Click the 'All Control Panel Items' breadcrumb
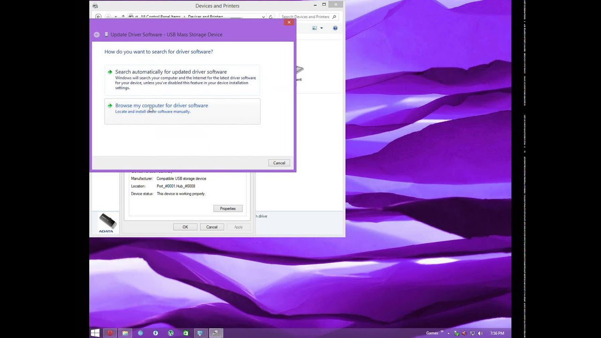The width and height of the screenshot is (601, 338). pyautogui.click(x=161, y=17)
